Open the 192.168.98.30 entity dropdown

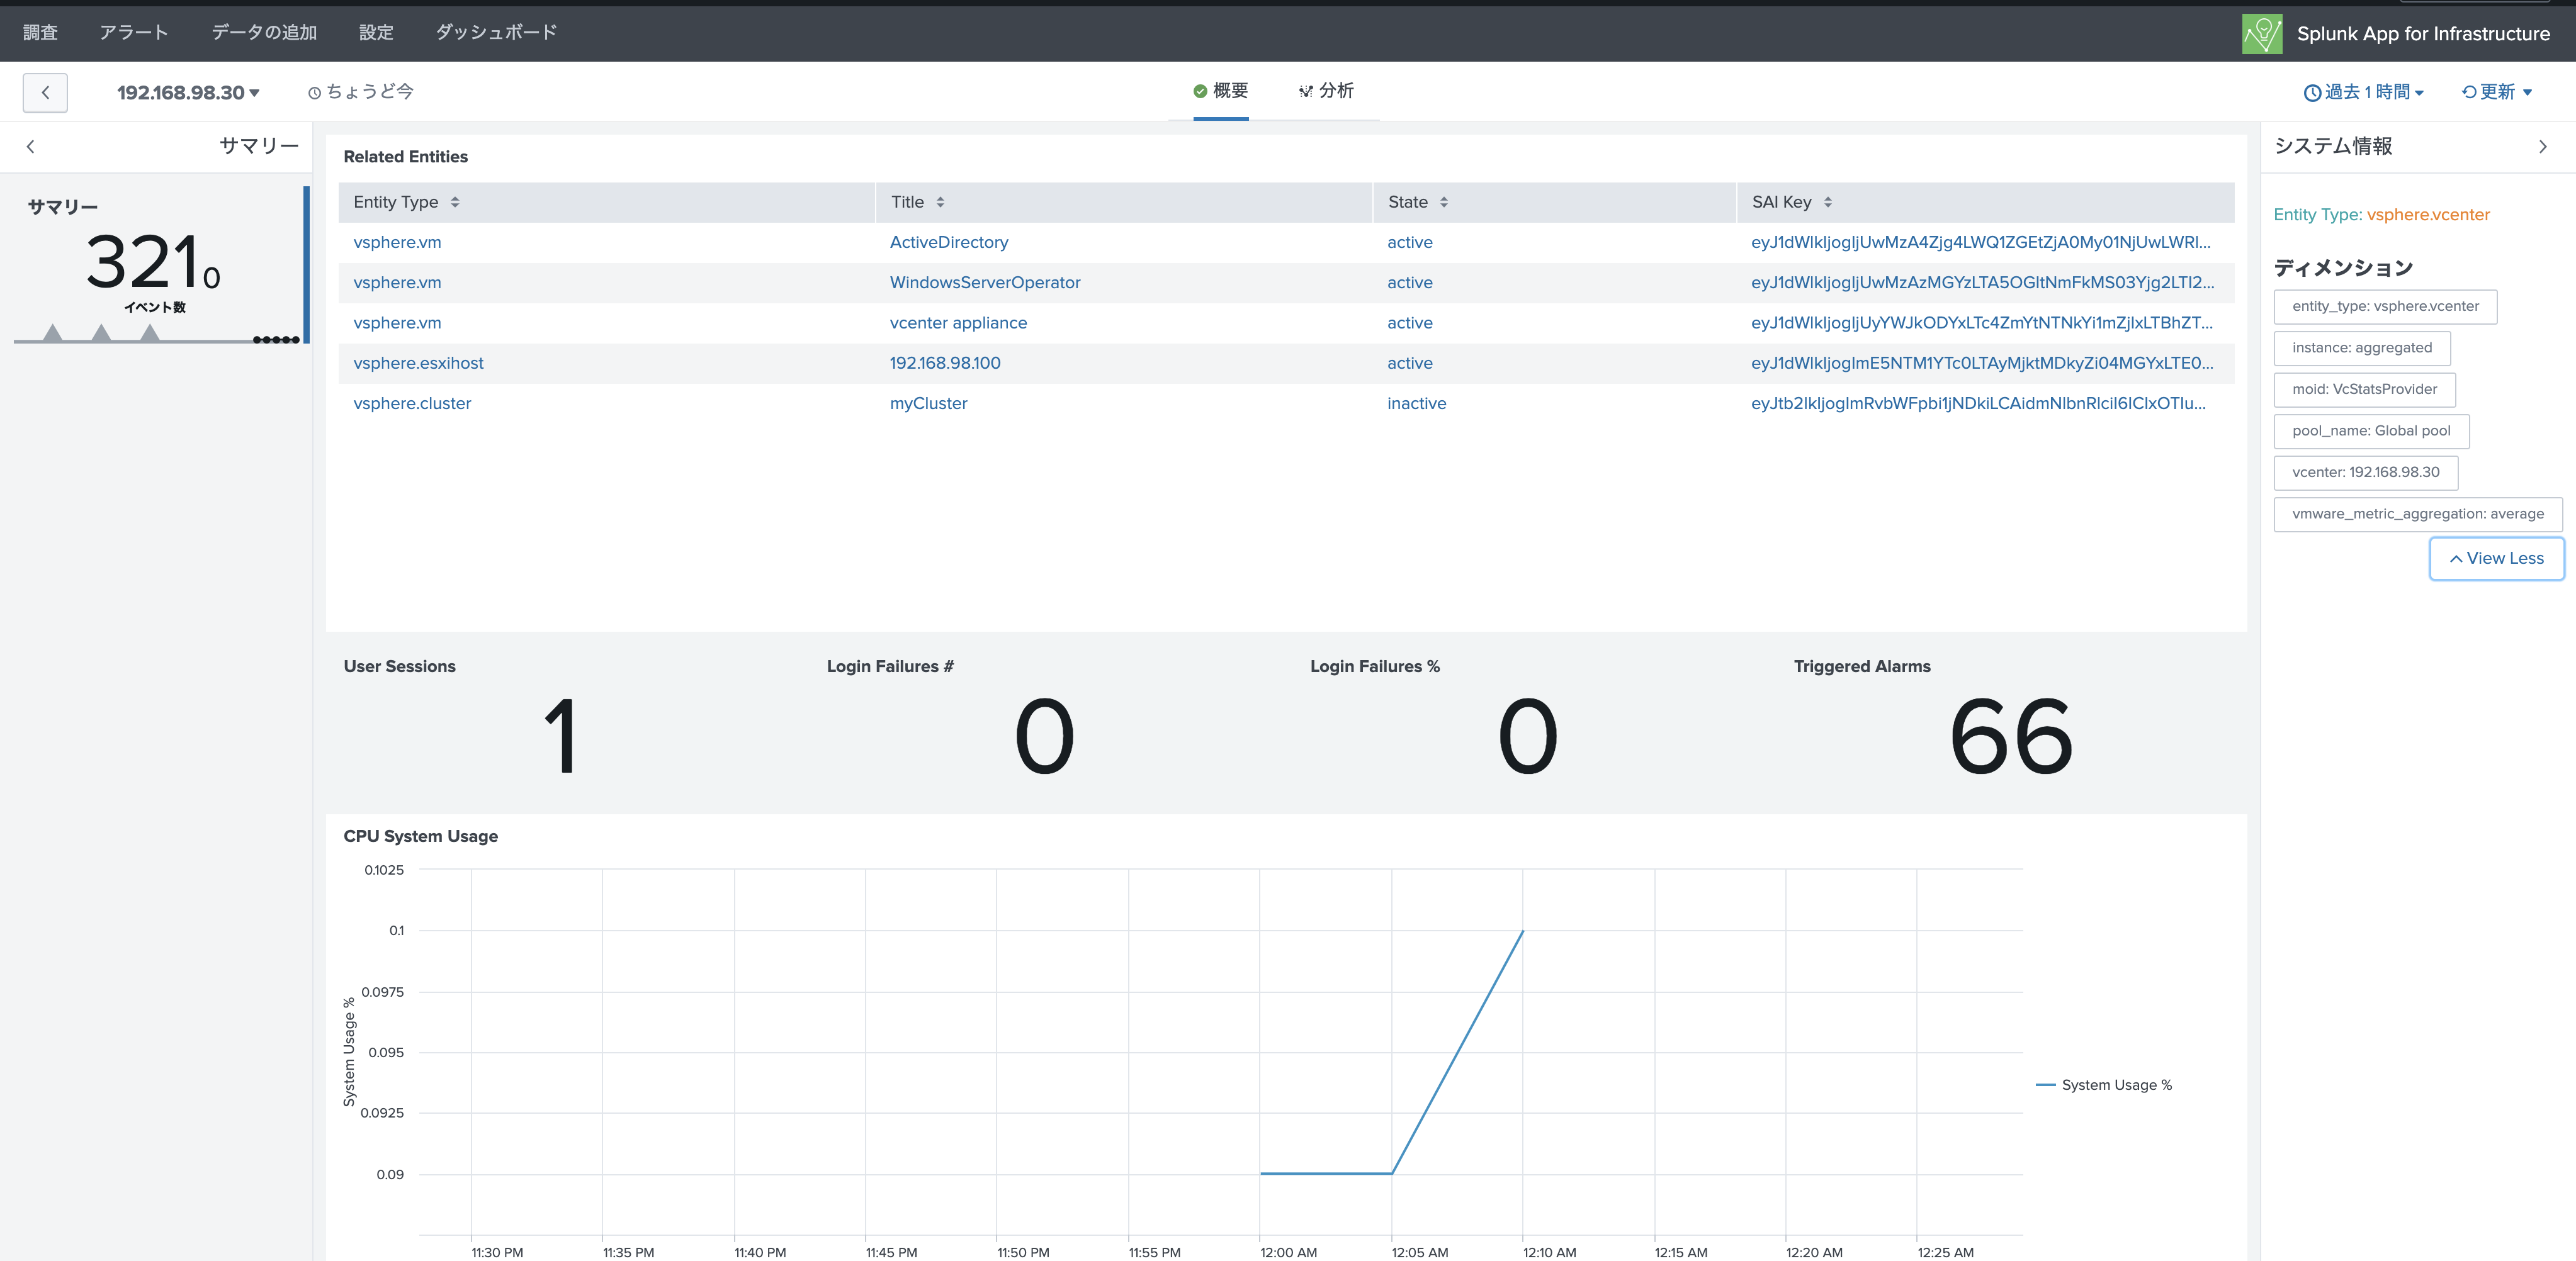click(x=188, y=93)
